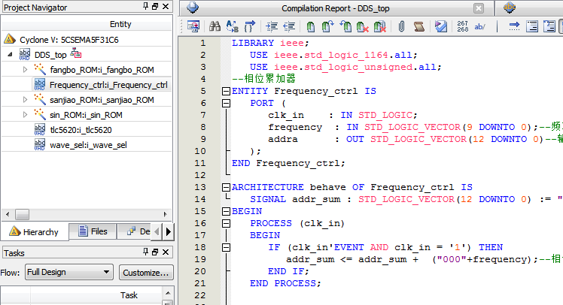Click the replace text icon

click(x=230, y=27)
